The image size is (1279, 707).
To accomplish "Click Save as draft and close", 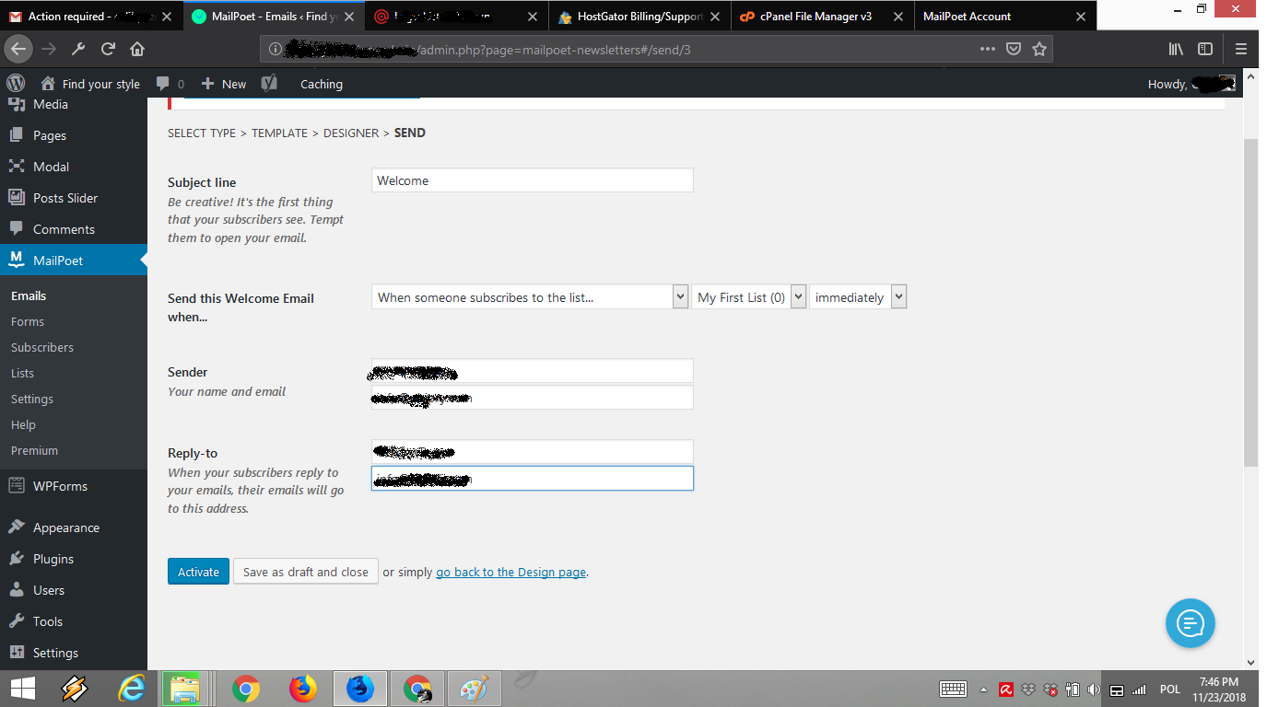I will [306, 572].
